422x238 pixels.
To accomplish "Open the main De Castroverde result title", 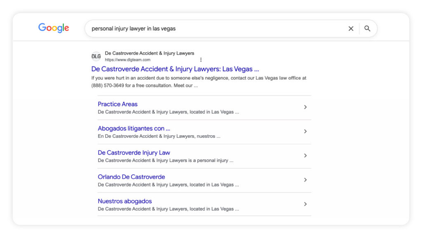I will [x=175, y=69].
